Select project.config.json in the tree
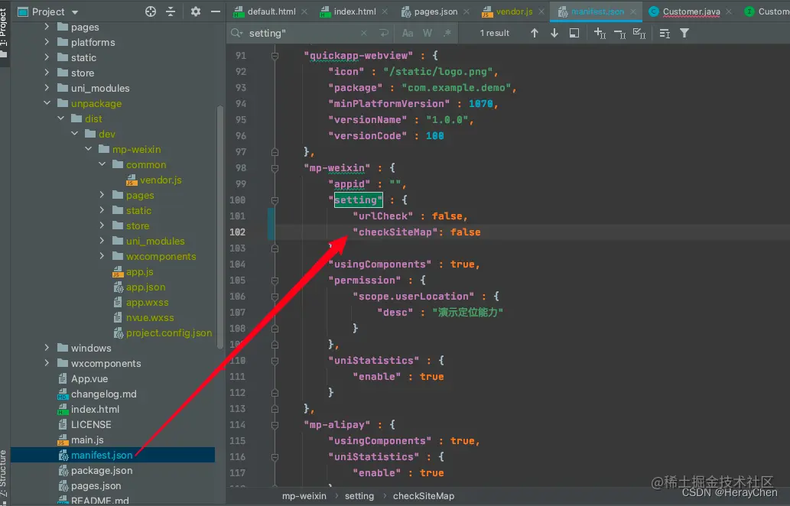 tap(169, 332)
